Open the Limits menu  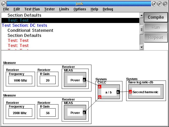(x=64, y=9)
